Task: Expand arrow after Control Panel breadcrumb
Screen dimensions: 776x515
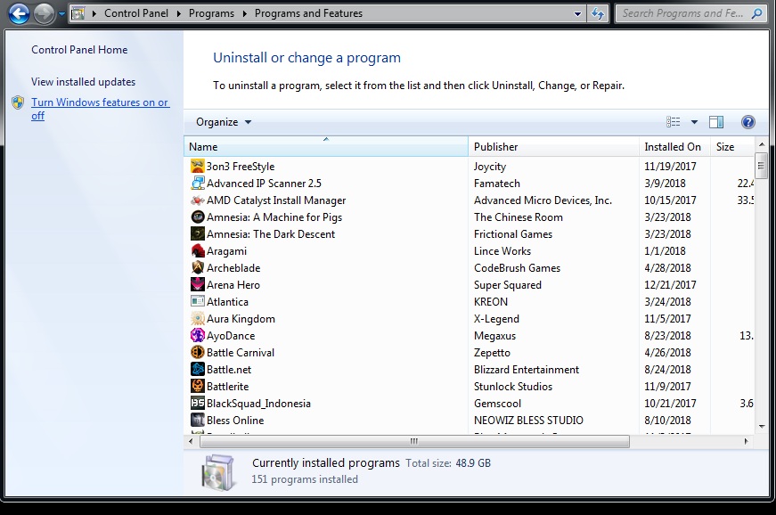Action: tap(179, 13)
